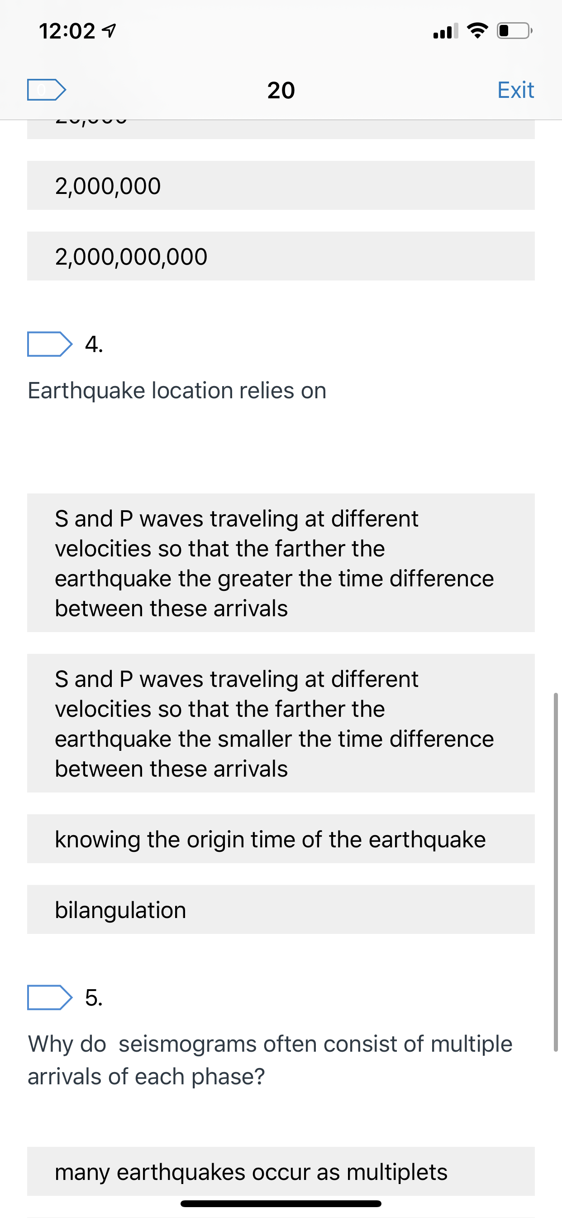This screenshot has width=562, height=1218.
Task: Exit the quiz using the Exit link
Action: coord(515,90)
